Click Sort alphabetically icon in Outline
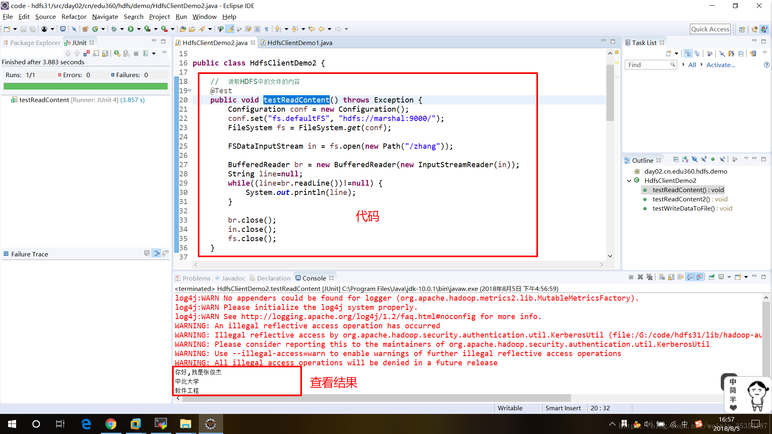This screenshot has width=772, height=434. (685, 160)
